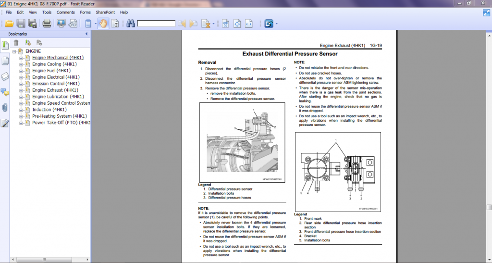The width and height of the screenshot is (492, 263).
Task: Toggle full screen mode icon
Action: tap(61, 23)
